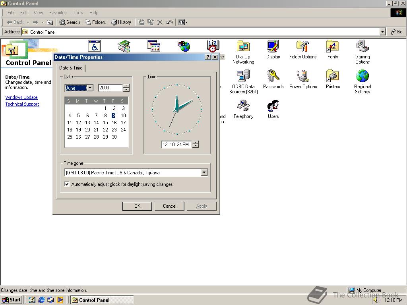Click the Delete X toolbar icon
The image size is (407, 305).
click(160, 22)
